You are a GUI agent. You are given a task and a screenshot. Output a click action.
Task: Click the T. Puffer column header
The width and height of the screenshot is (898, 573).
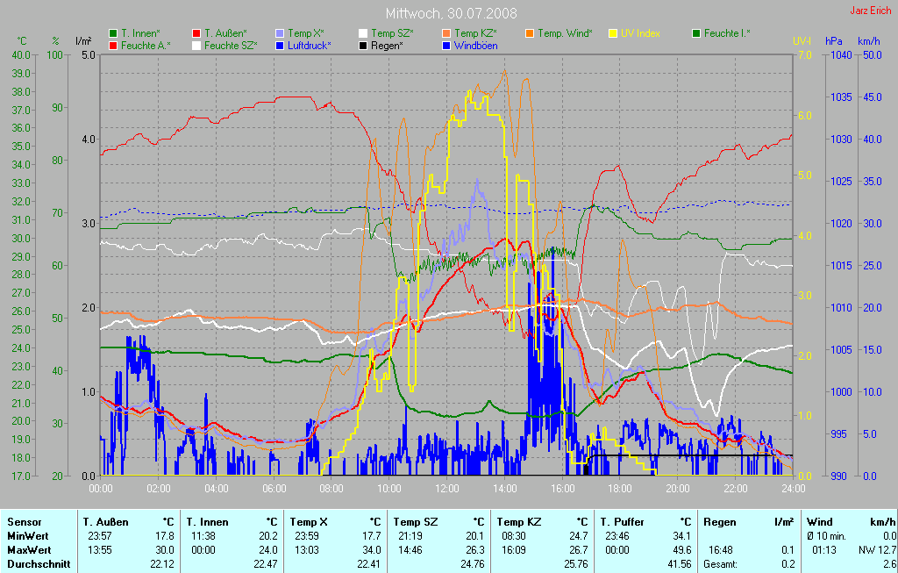(x=622, y=521)
